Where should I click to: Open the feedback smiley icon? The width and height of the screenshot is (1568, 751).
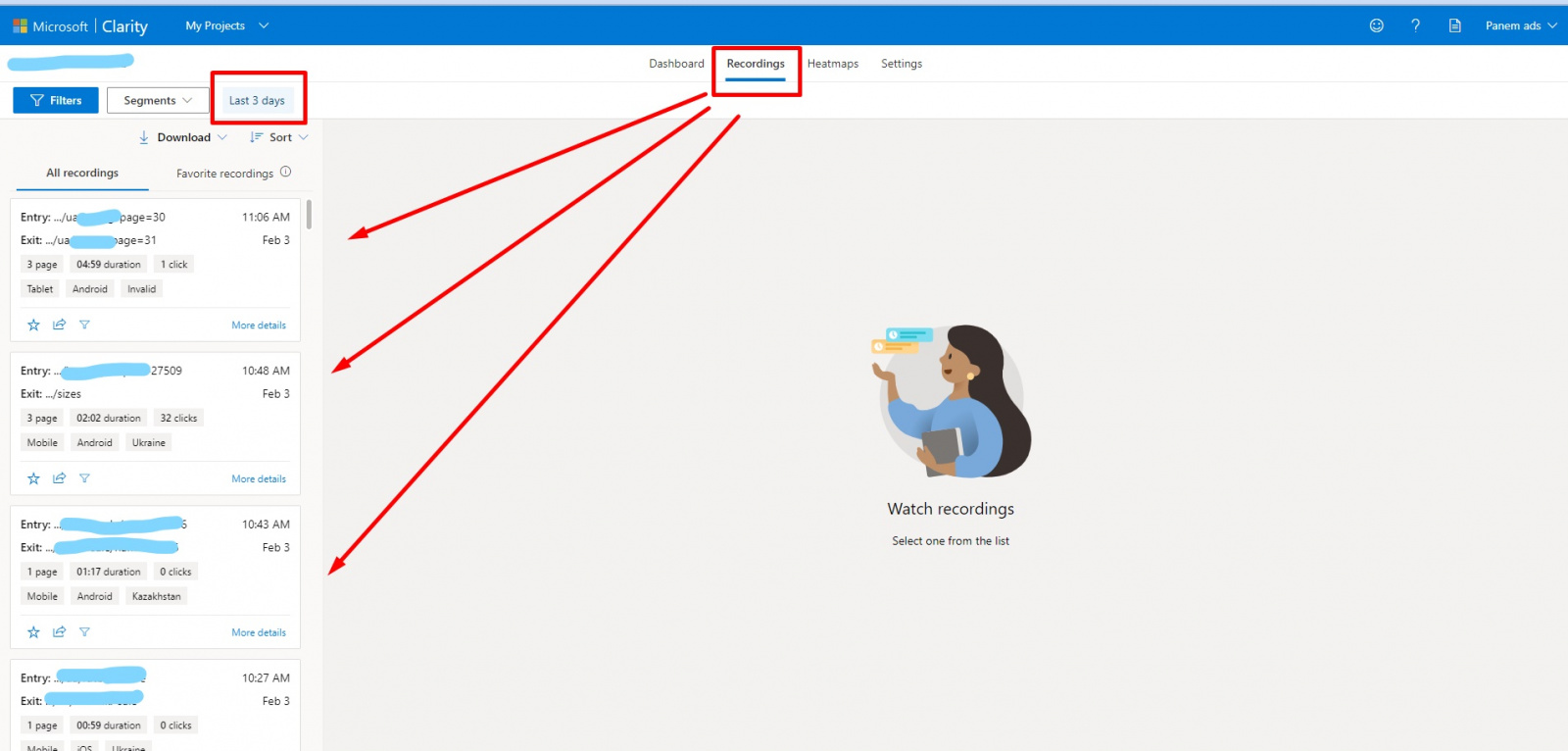[1376, 25]
